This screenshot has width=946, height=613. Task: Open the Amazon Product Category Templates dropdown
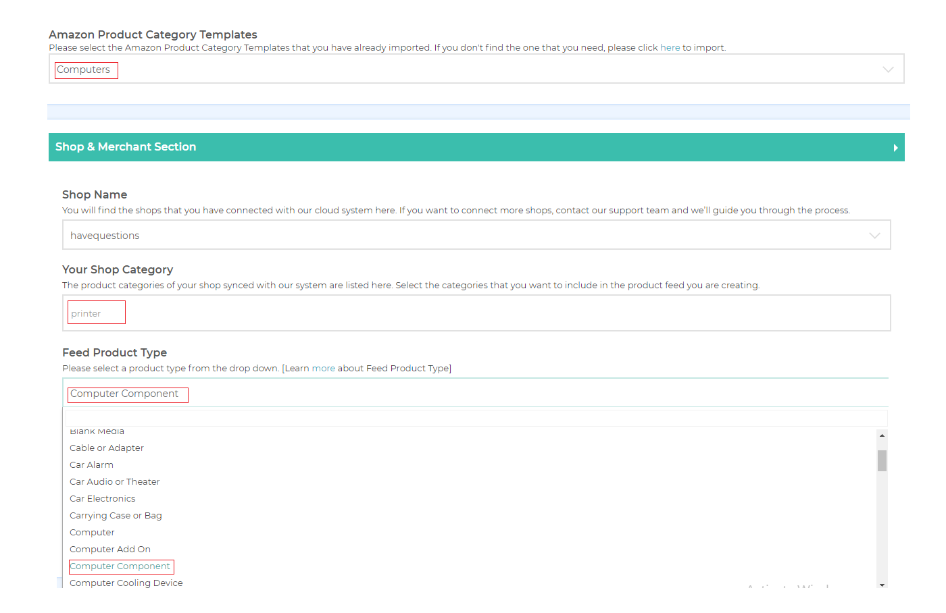(x=476, y=69)
